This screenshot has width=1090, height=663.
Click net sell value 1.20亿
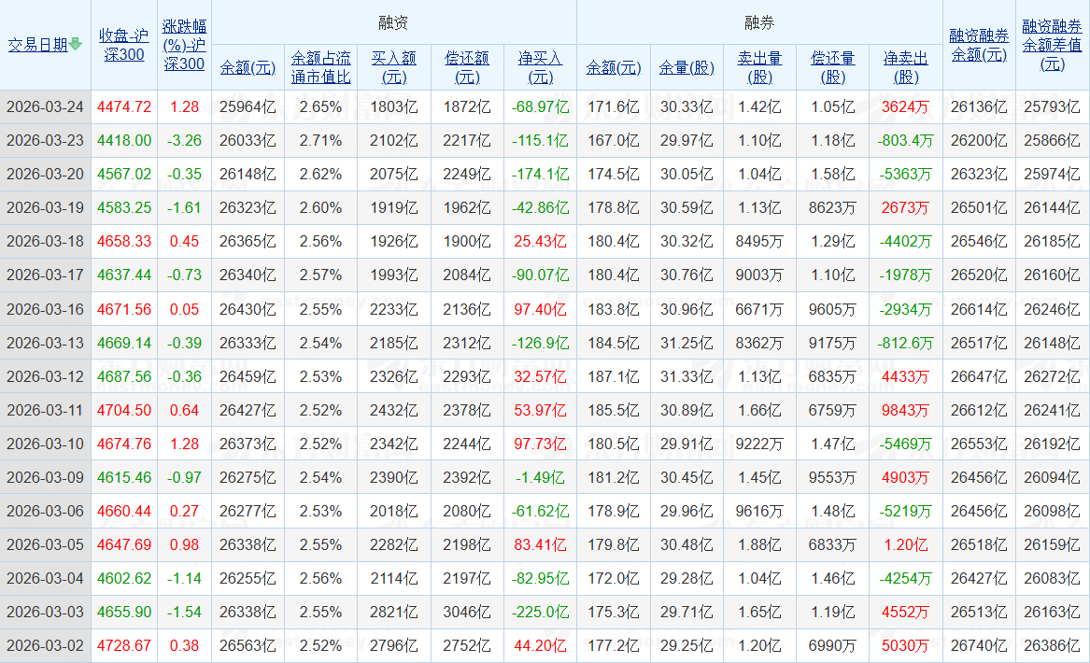[x=905, y=544]
